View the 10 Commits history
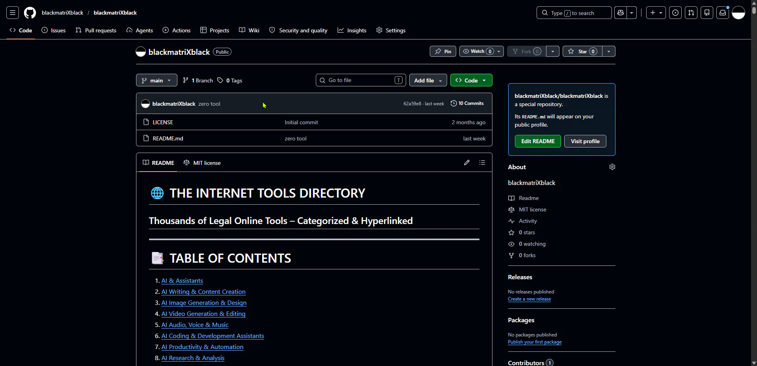The height and width of the screenshot is (366, 757). tap(467, 103)
